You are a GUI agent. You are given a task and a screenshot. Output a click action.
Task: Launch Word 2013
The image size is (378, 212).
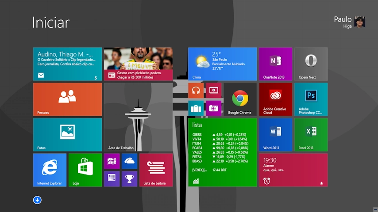(x=276, y=135)
